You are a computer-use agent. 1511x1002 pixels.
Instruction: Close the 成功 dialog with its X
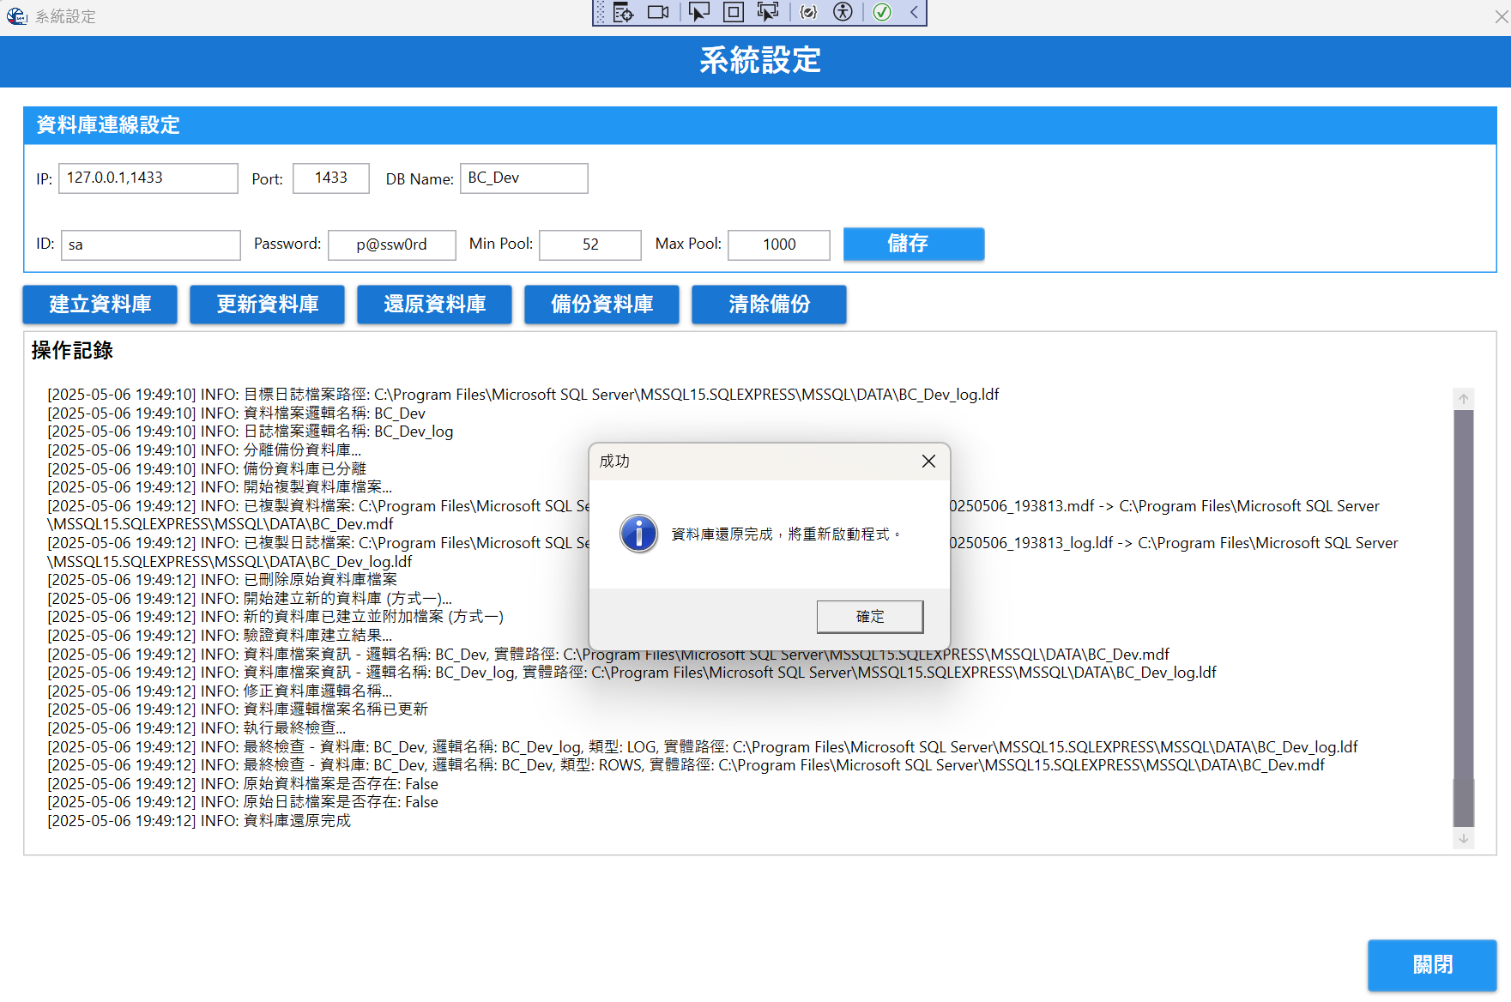click(x=928, y=462)
